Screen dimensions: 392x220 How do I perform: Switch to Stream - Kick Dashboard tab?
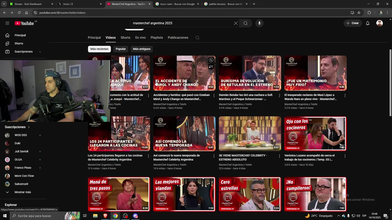(x=32, y=4)
